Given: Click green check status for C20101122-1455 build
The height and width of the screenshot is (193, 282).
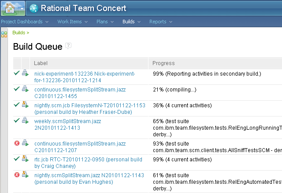Looking at the screenshot, I should [17, 89].
